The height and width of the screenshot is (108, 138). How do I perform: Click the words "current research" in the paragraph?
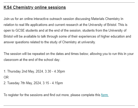pyautogui.click(x=66, y=25)
